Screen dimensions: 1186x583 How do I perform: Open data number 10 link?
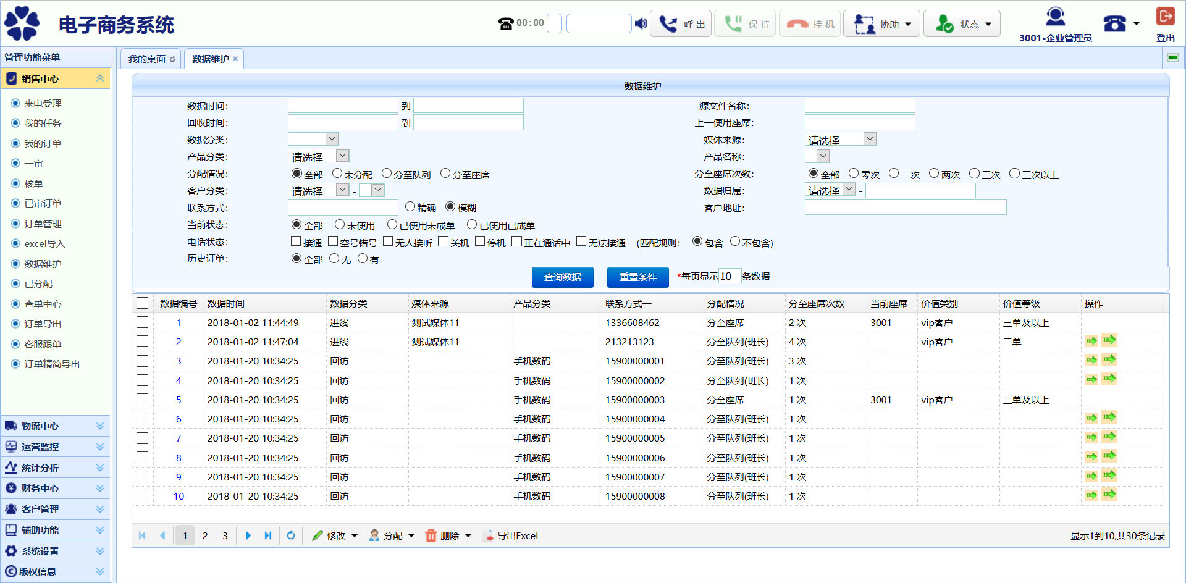point(179,496)
